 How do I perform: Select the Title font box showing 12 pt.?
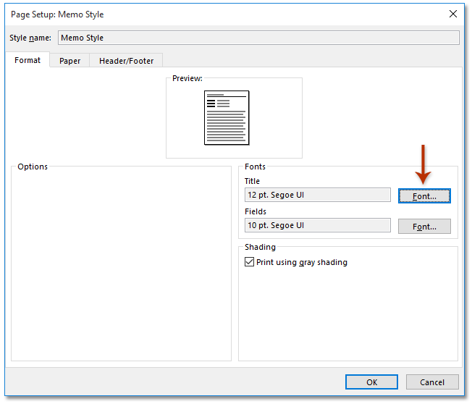[x=318, y=195]
